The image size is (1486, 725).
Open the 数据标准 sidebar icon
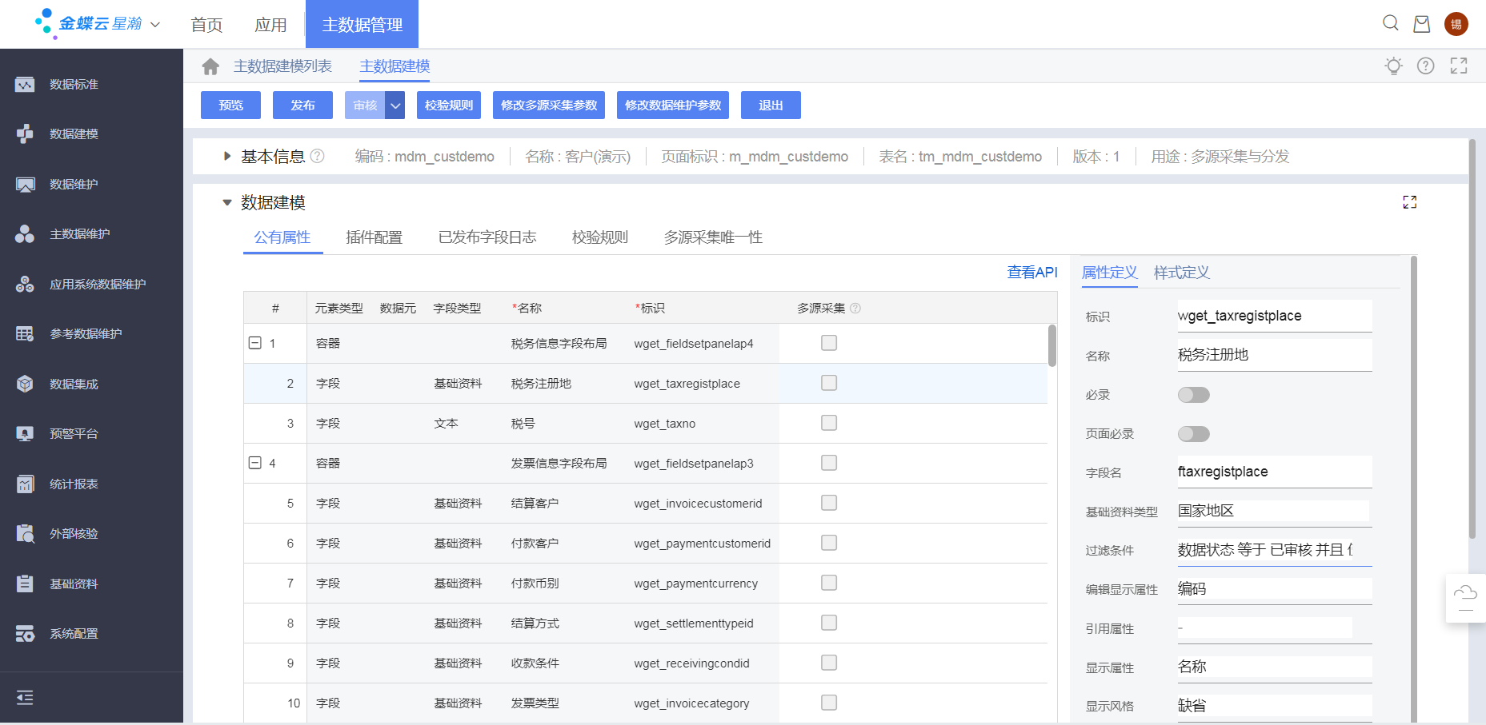[25, 84]
